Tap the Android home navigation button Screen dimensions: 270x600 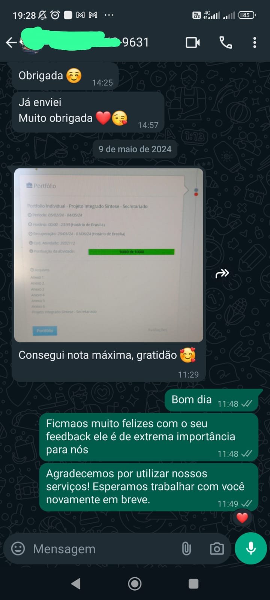pos(135,583)
